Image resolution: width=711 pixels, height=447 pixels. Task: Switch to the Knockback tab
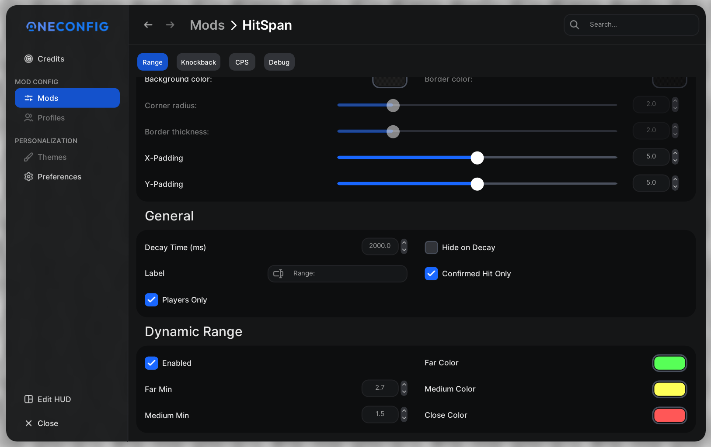[199, 62]
